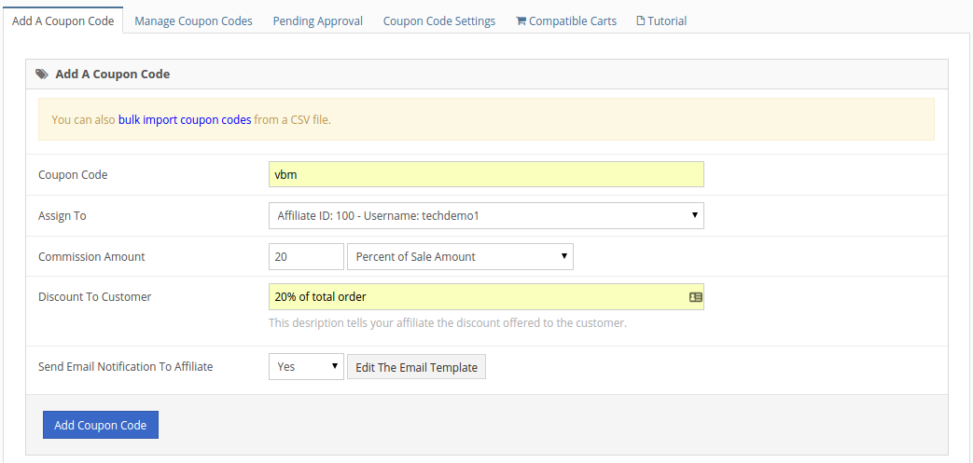The height and width of the screenshot is (463, 973).
Task: Click the document icon in Tutorial tab
Action: click(x=640, y=20)
